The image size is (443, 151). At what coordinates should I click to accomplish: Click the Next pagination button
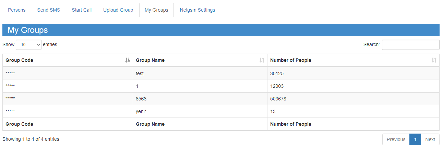430,139
